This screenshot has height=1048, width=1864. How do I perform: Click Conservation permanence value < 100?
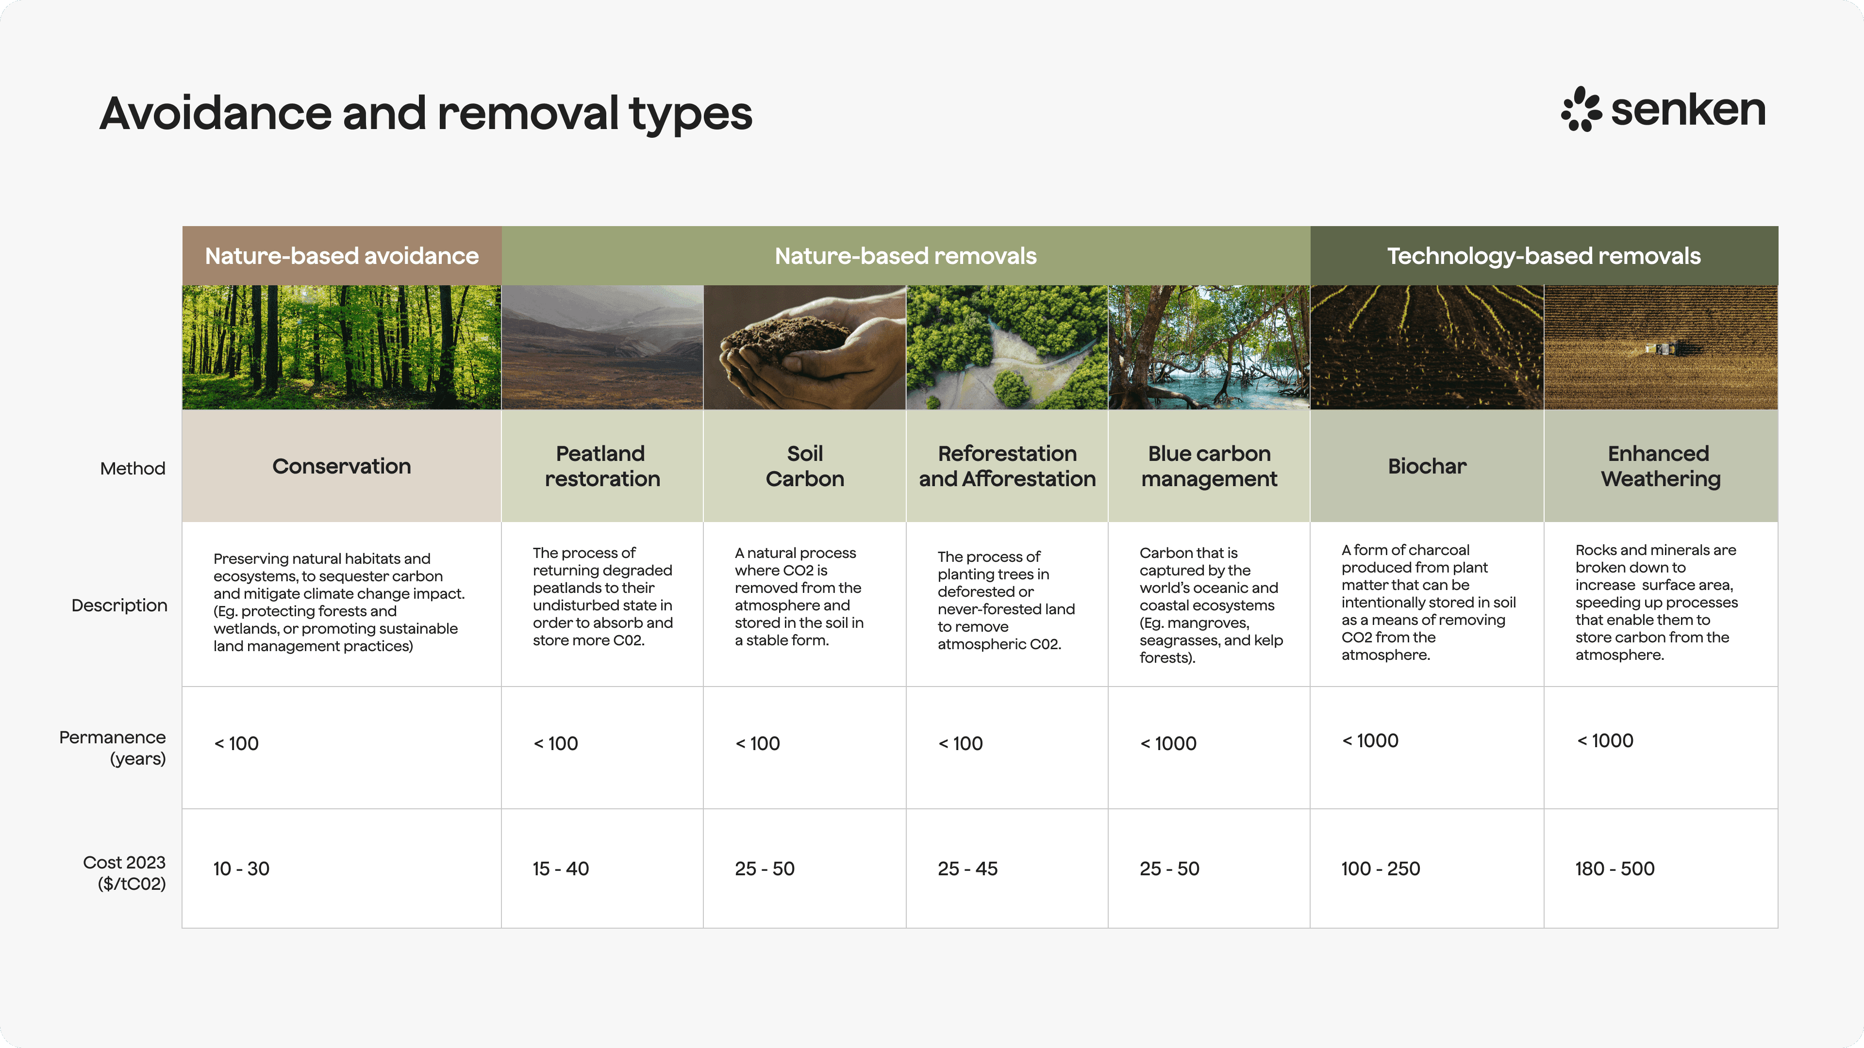[x=236, y=743]
